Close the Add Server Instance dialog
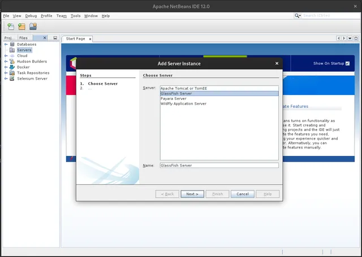362x257 pixels. pos(277,63)
